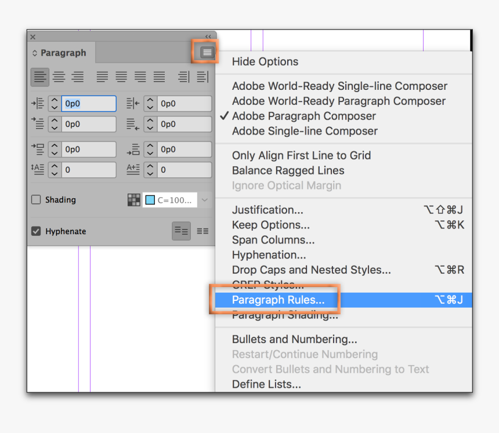
Task: Open Keep Options... dialog
Action: (343, 225)
